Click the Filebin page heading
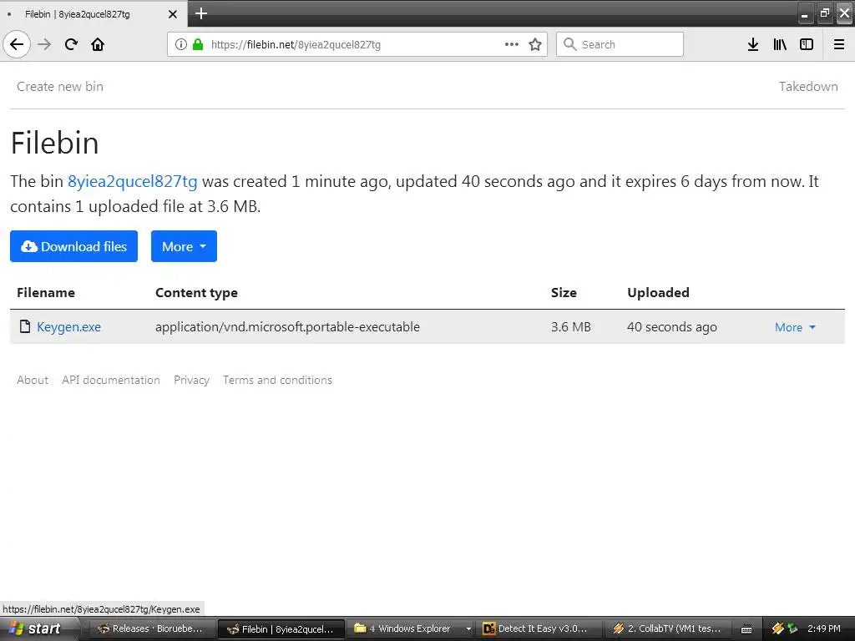Viewport: 855px width, 641px height. pyautogui.click(x=54, y=144)
